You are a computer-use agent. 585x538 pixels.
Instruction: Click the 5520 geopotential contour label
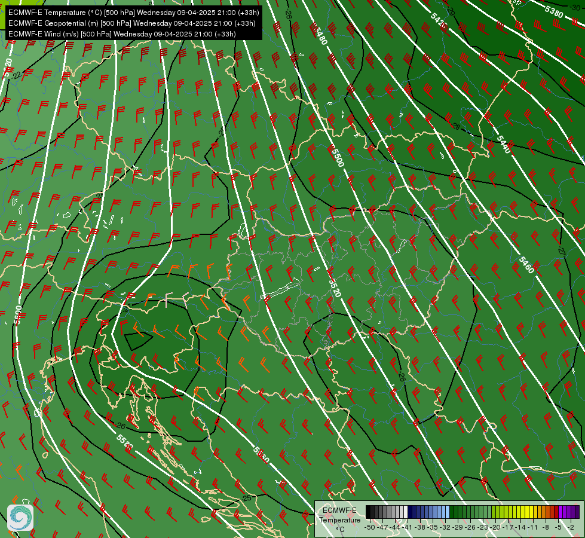tap(335, 288)
